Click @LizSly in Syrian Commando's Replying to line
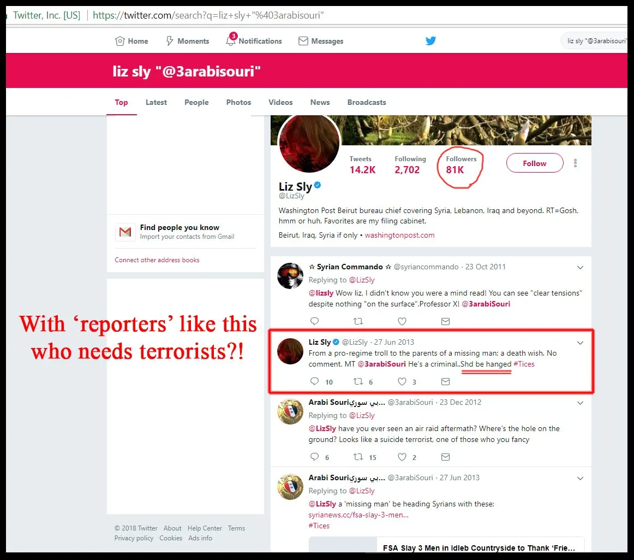 [362, 280]
